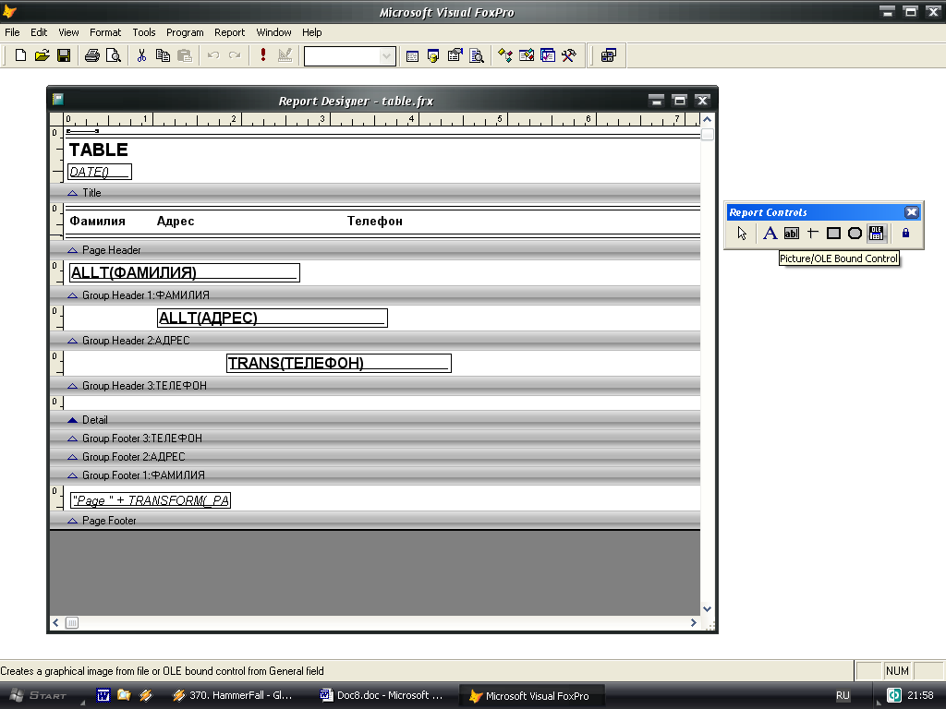Screen dimensions: 946x709
Task: Open the File menu
Action: coord(12,32)
